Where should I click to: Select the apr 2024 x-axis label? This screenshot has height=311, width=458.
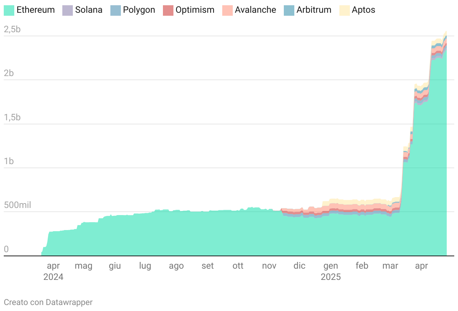(53, 271)
